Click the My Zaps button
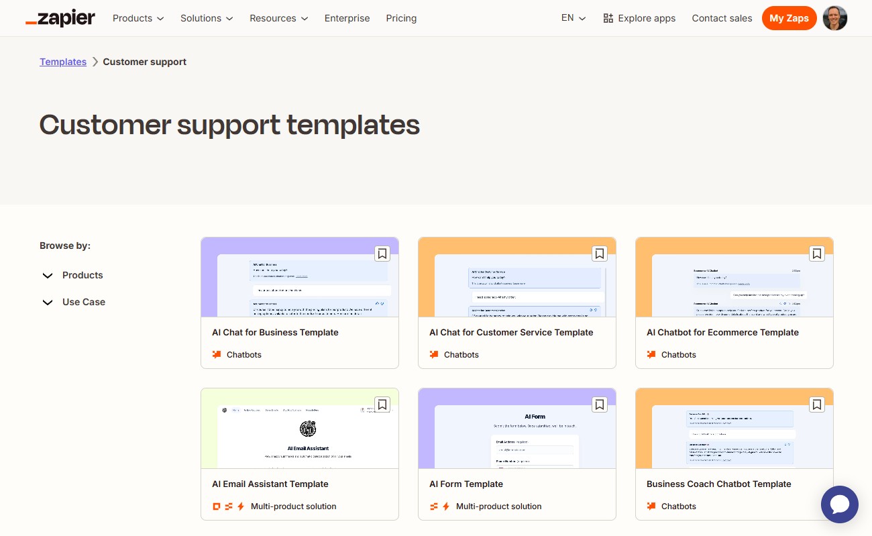The width and height of the screenshot is (872, 536). click(789, 18)
